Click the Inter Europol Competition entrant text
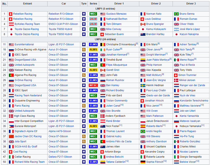211x165 pixels. (29, 121)
